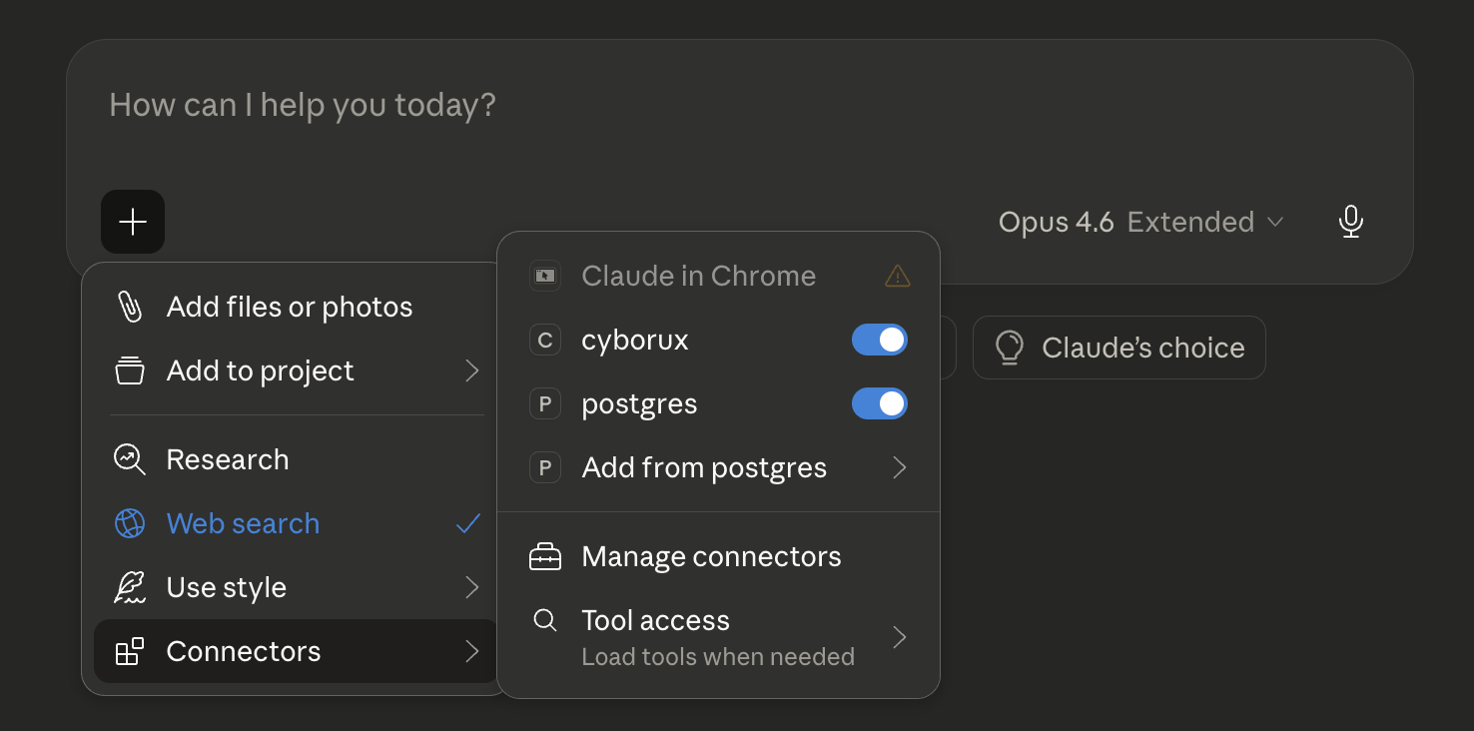The image size is (1474, 731).
Task: Click the Use style feather icon
Action: (x=130, y=587)
